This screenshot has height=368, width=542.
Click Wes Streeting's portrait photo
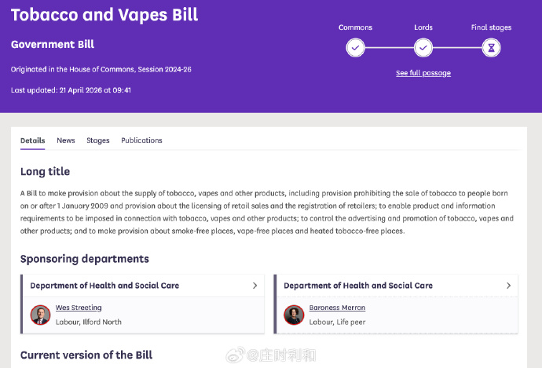tap(40, 315)
